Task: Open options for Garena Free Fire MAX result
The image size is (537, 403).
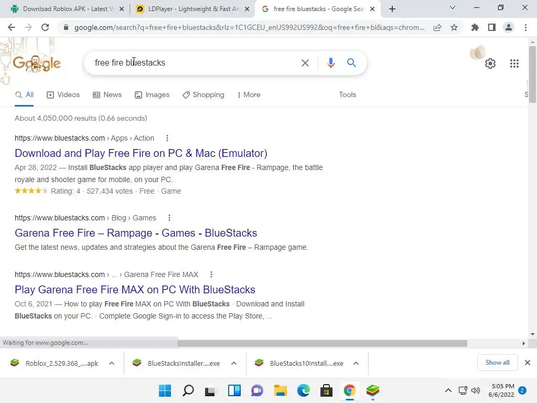Action: pyautogui.click(x=211, y=274)
